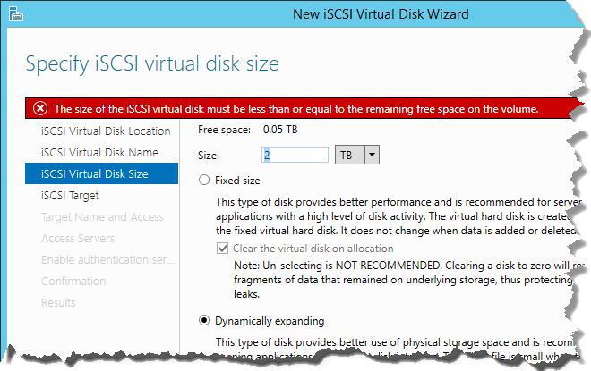Select the iSCSI Virtual Disk Size step
The image size is (591, 371).
[94, 173]
